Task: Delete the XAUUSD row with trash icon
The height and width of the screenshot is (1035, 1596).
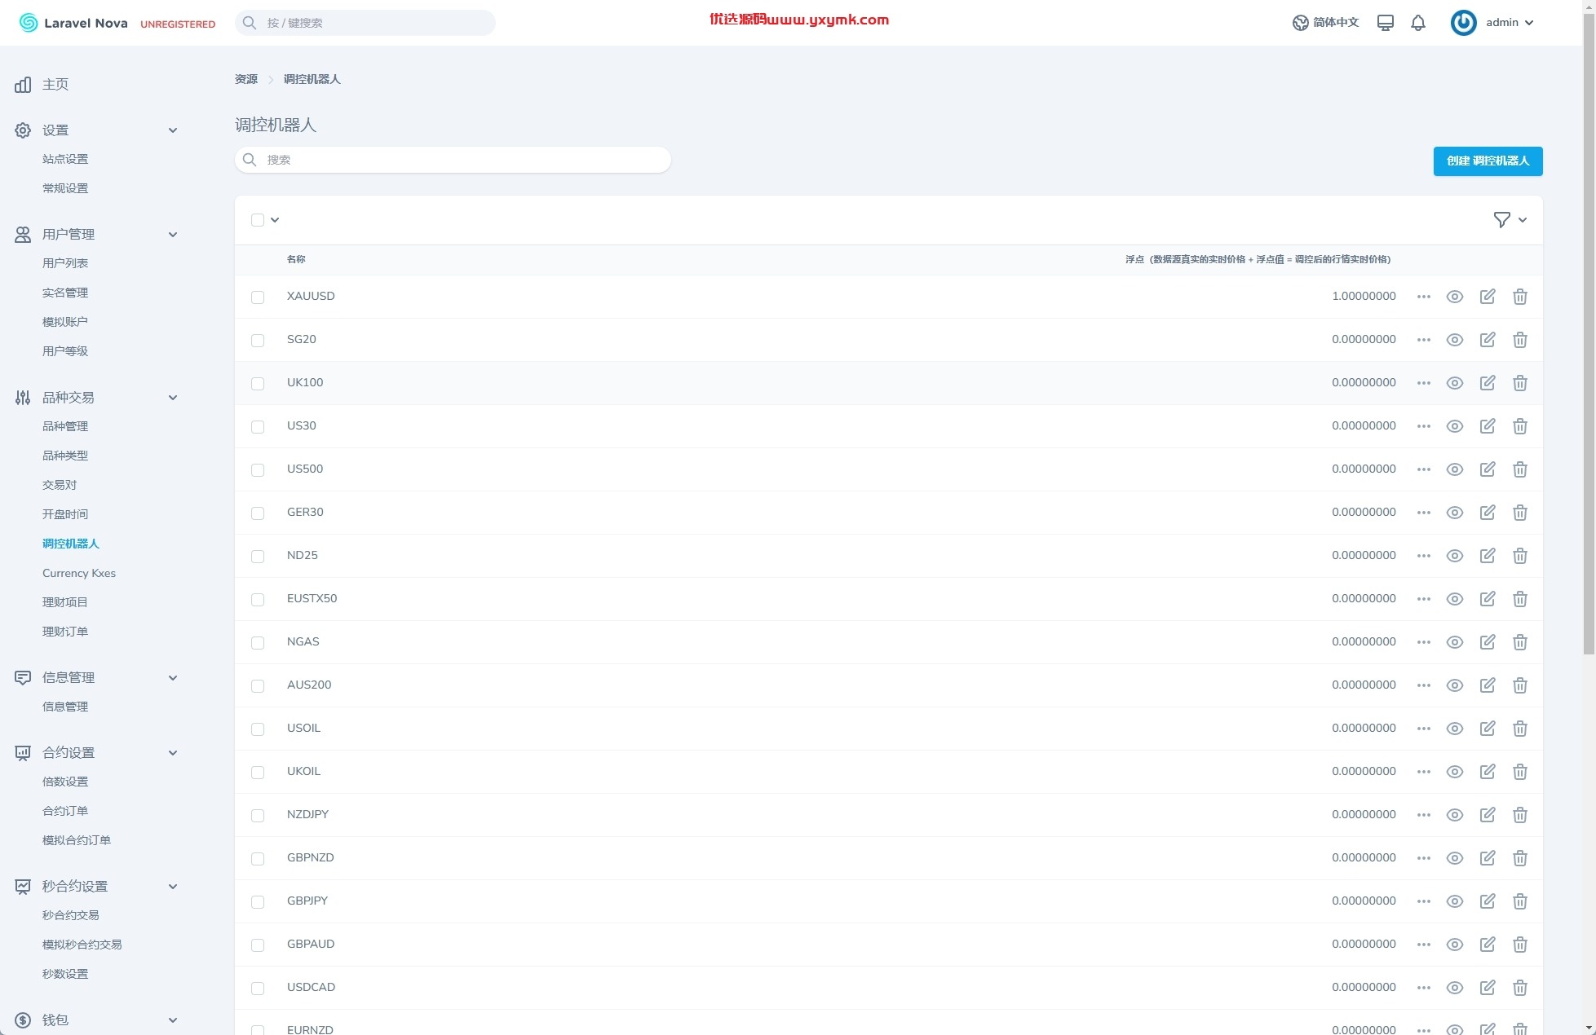Action: pyautogui.click(x=1520, y=297)
